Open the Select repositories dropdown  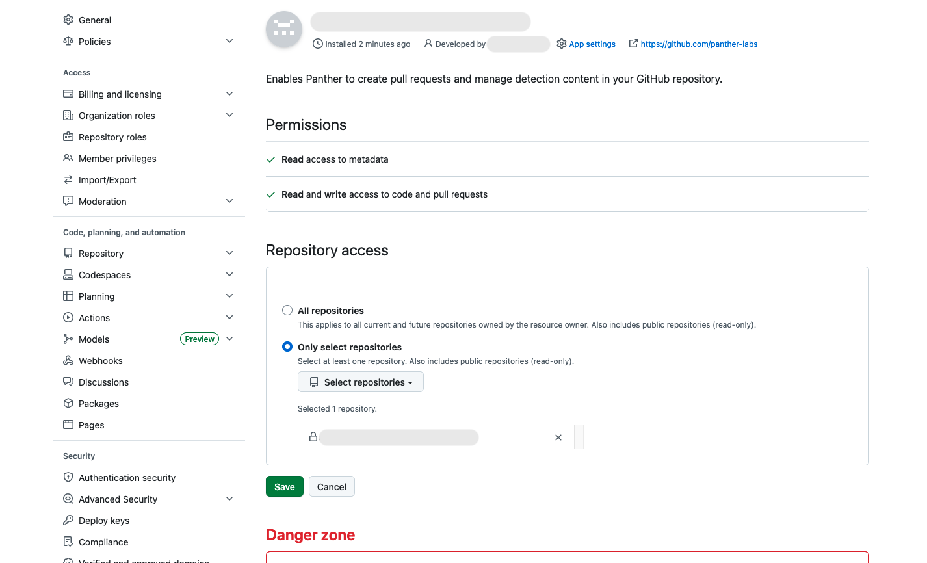[361, 382]
